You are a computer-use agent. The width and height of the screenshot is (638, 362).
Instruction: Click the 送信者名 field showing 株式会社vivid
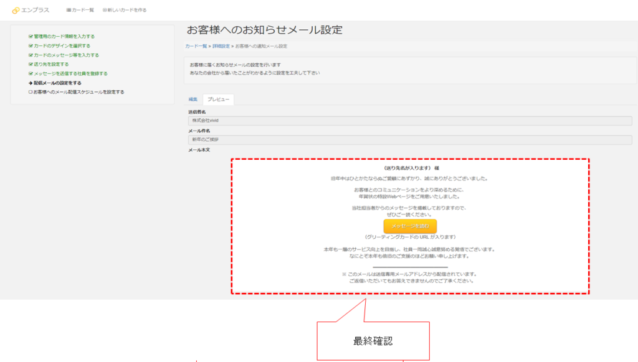click(x=409, y=121)
